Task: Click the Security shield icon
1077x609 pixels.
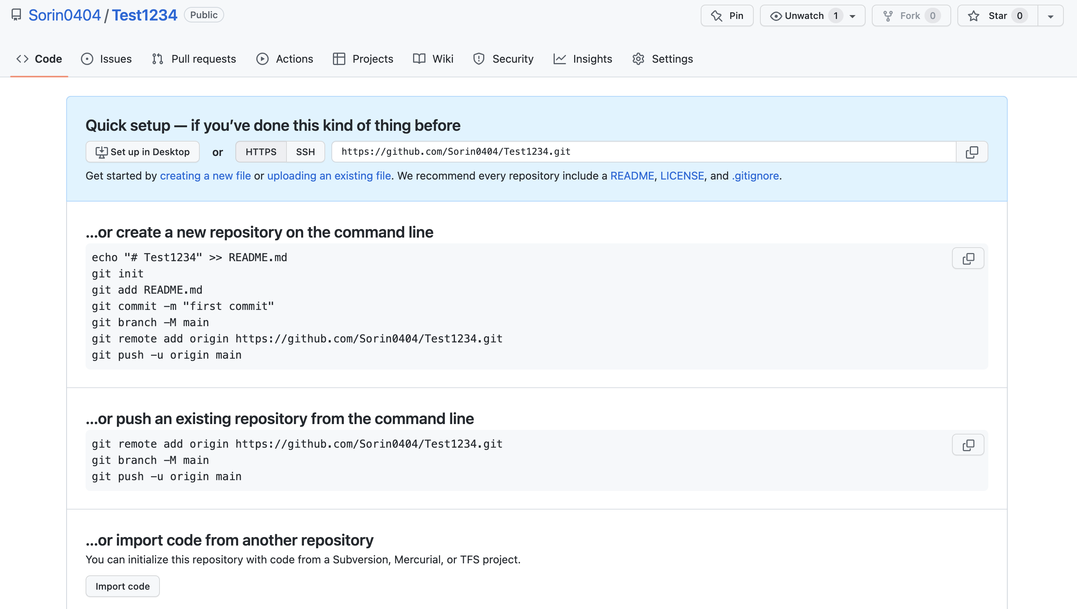Action: tap(478, 59)
